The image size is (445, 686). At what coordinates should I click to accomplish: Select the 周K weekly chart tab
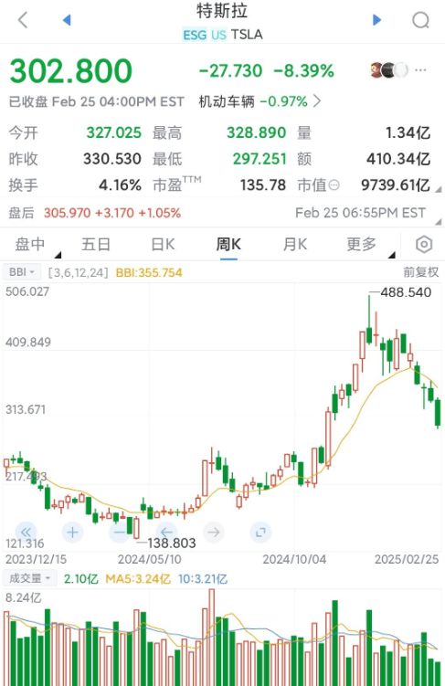[228, 244]
